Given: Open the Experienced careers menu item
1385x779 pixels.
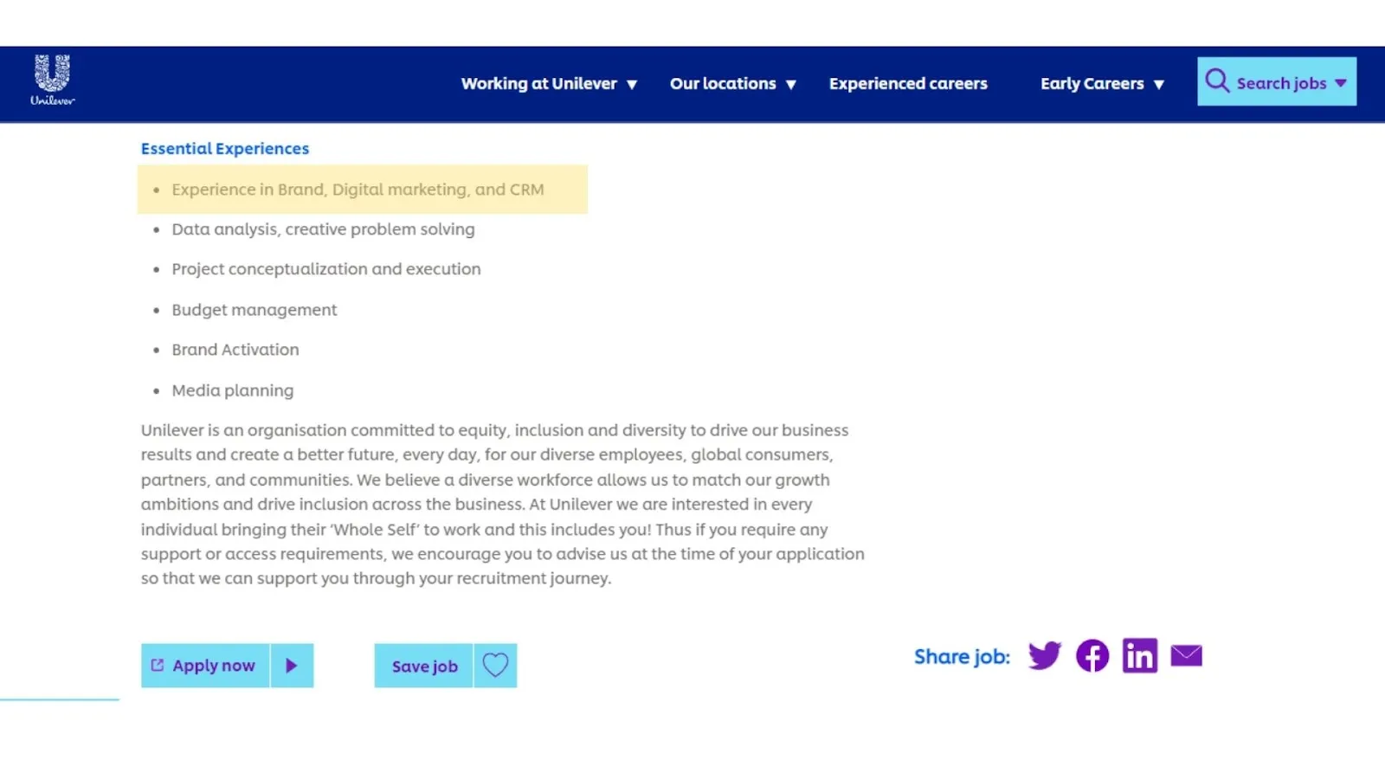Looking at the screenshot, I should pos(908,83).
